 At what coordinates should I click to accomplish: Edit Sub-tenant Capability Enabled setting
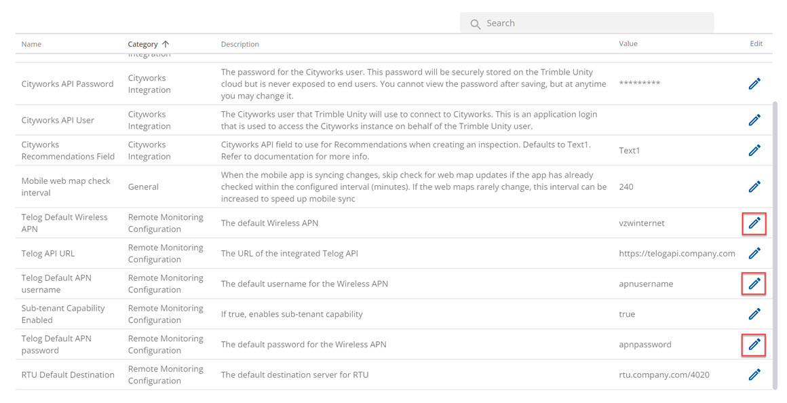[x=754, y=314]
